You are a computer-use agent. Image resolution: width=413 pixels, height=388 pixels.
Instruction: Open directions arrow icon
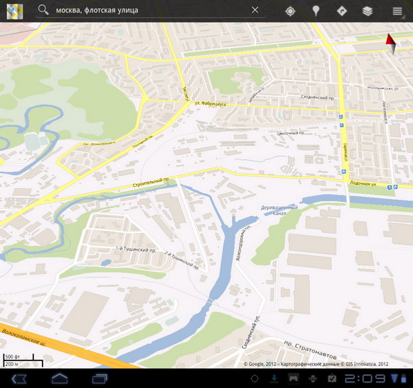341,11
